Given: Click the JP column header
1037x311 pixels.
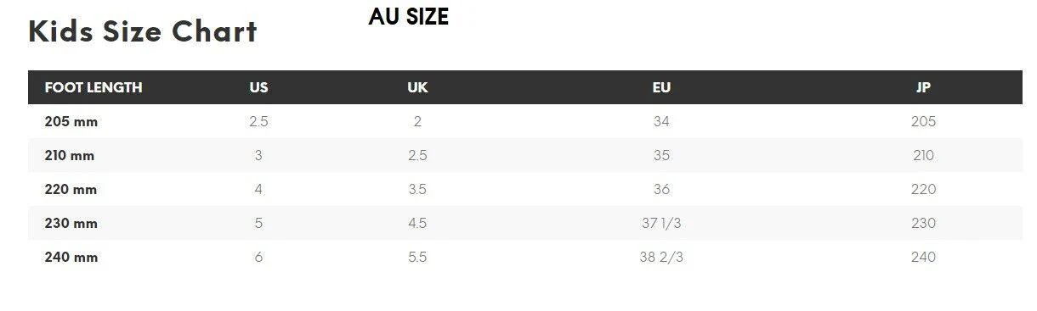Looking at the screenshot, I should pyautogui.click(x=923, y=87).
